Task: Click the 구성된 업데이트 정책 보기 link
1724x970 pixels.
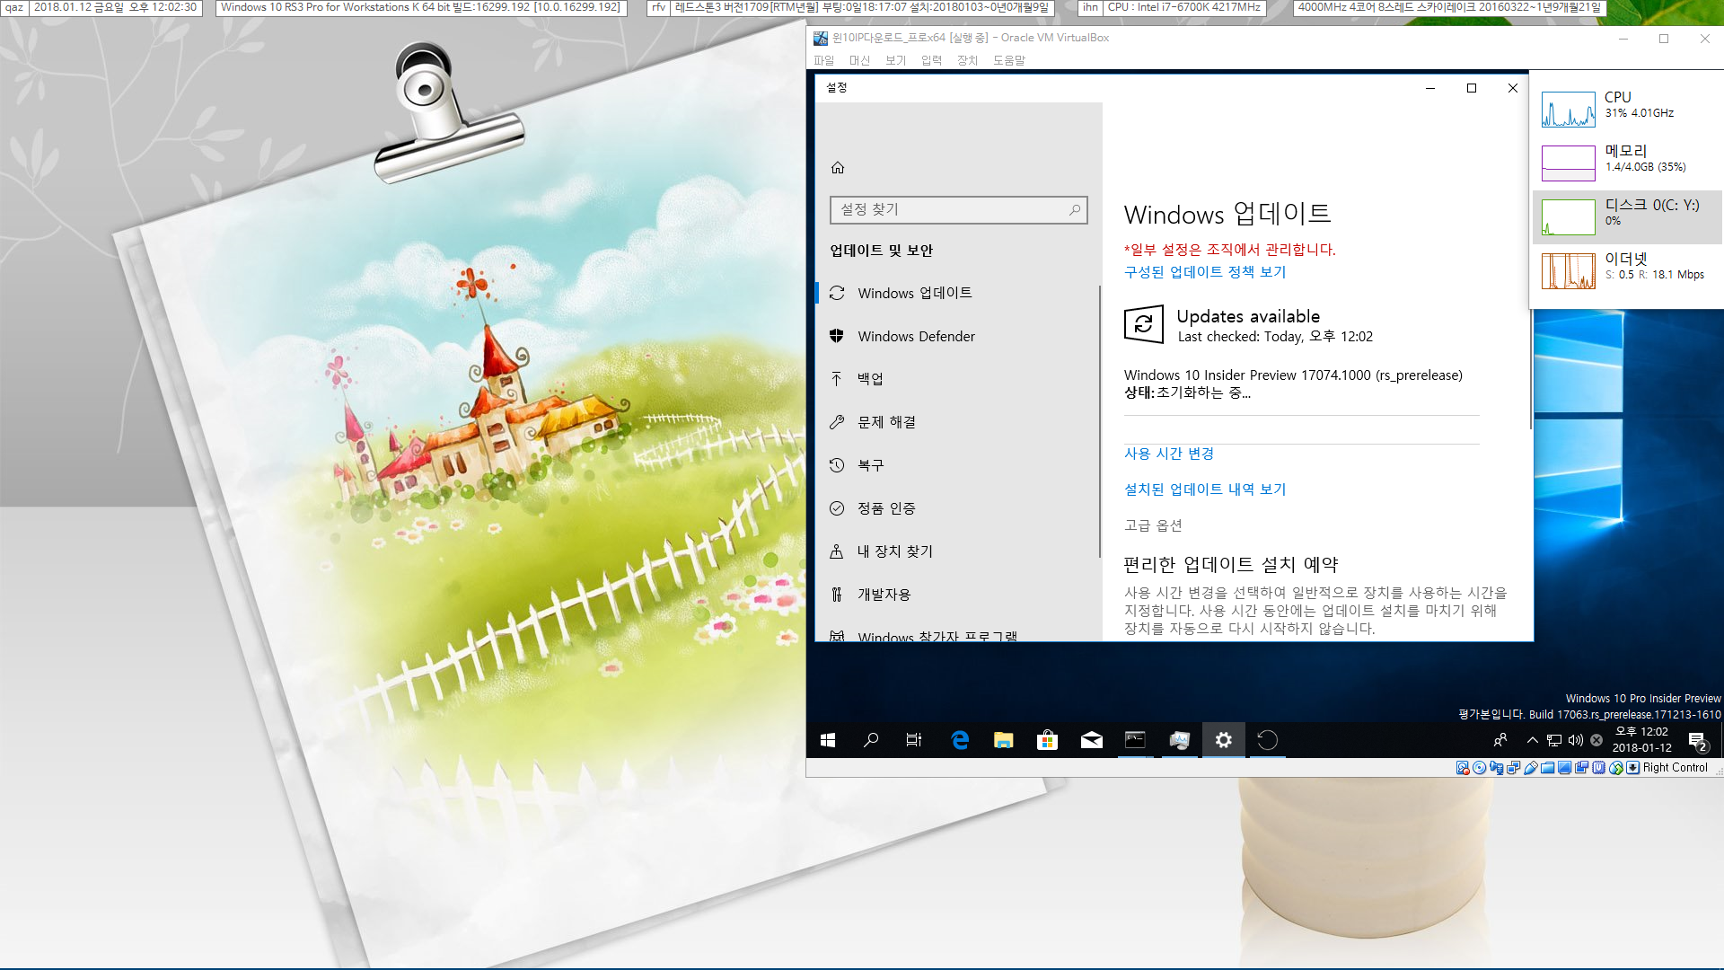Action: 1205,272
